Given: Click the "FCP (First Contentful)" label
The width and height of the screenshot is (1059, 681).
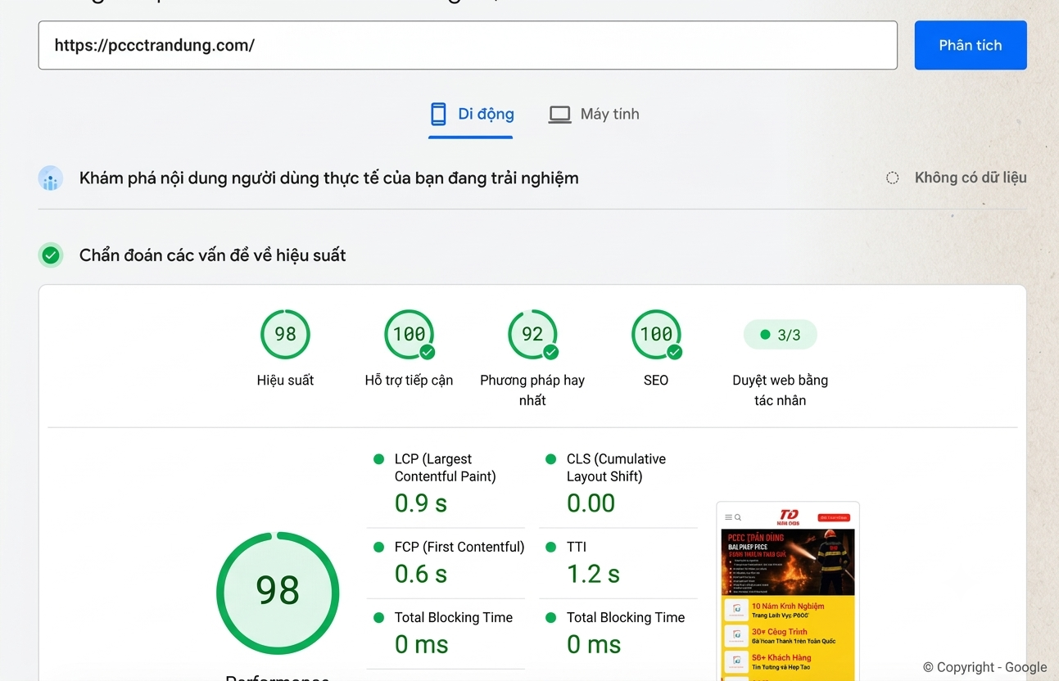Looking at the screenshot, I should coord(459,547).
